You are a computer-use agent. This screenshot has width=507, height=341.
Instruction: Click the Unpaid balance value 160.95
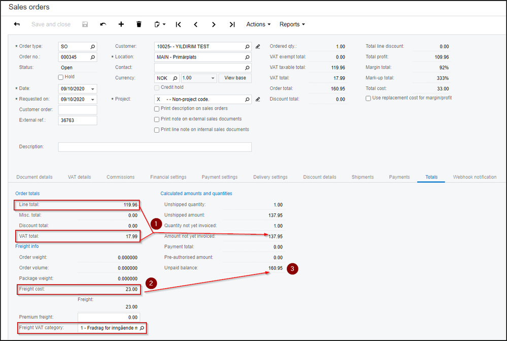[x=276, y=268]
